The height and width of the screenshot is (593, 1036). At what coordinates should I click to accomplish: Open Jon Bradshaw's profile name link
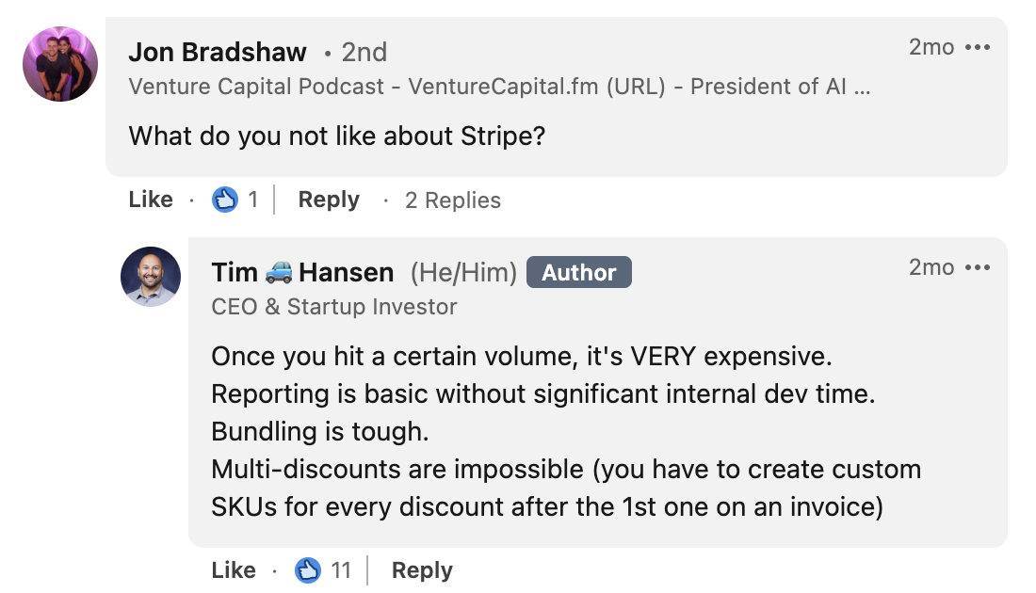218,53
